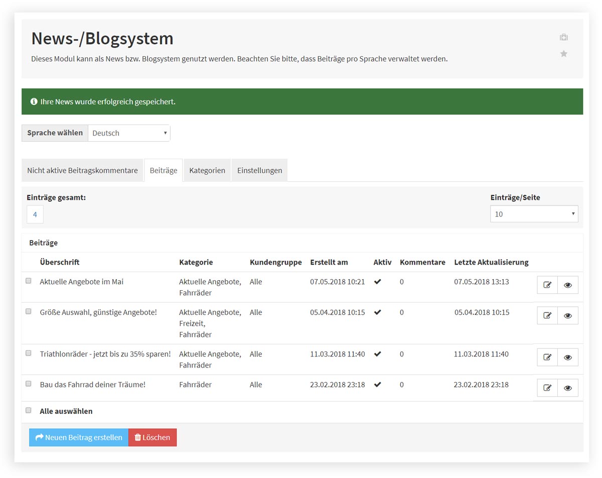Open the Kategorien tab

(x=207, y=170)
